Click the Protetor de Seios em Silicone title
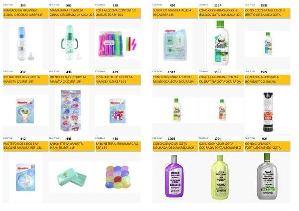The image size is (299, 211). (x=25, y=146)
